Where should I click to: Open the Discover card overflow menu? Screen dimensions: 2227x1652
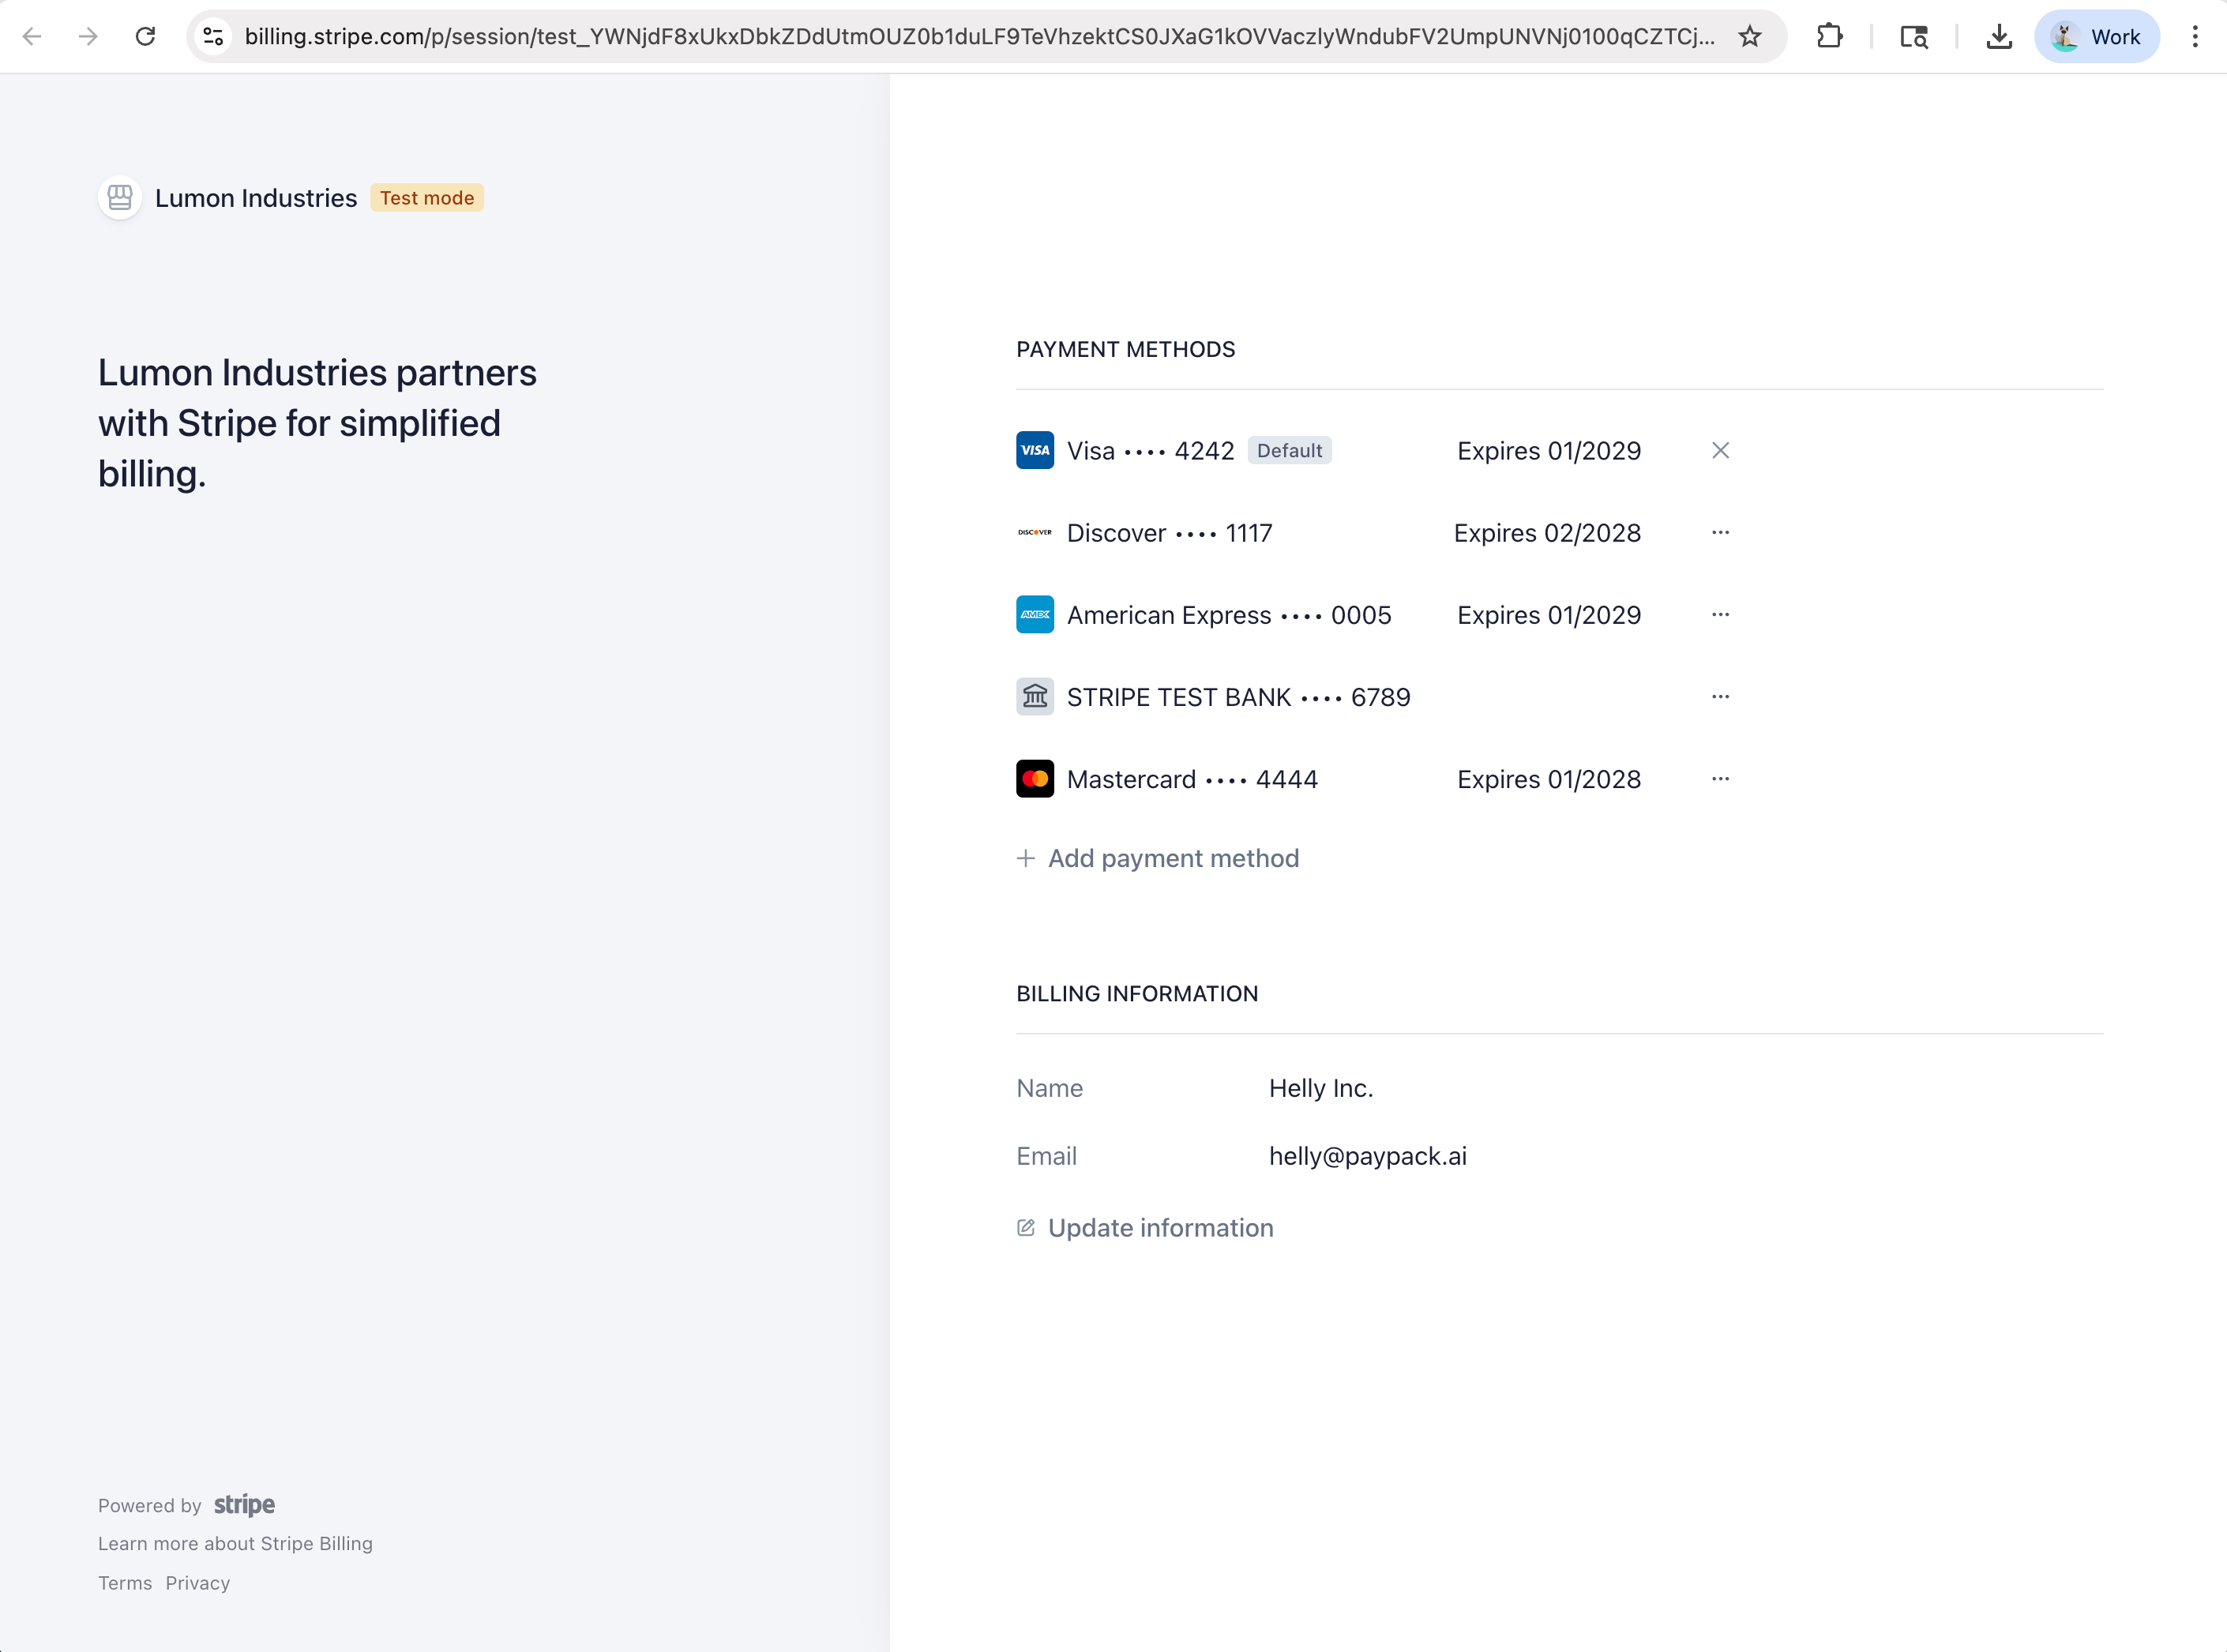coord(1720,533)
